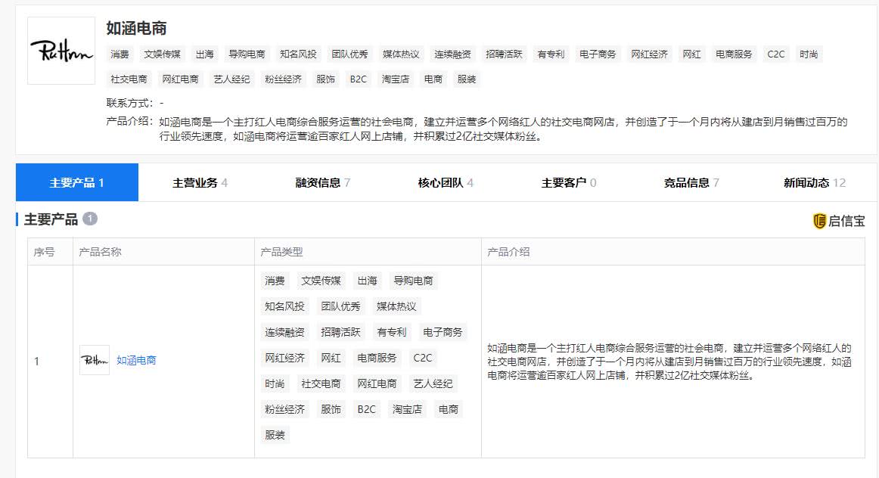Go to the 竞品信息 tab
The image size is (879, 478).
tap(691, 183)
